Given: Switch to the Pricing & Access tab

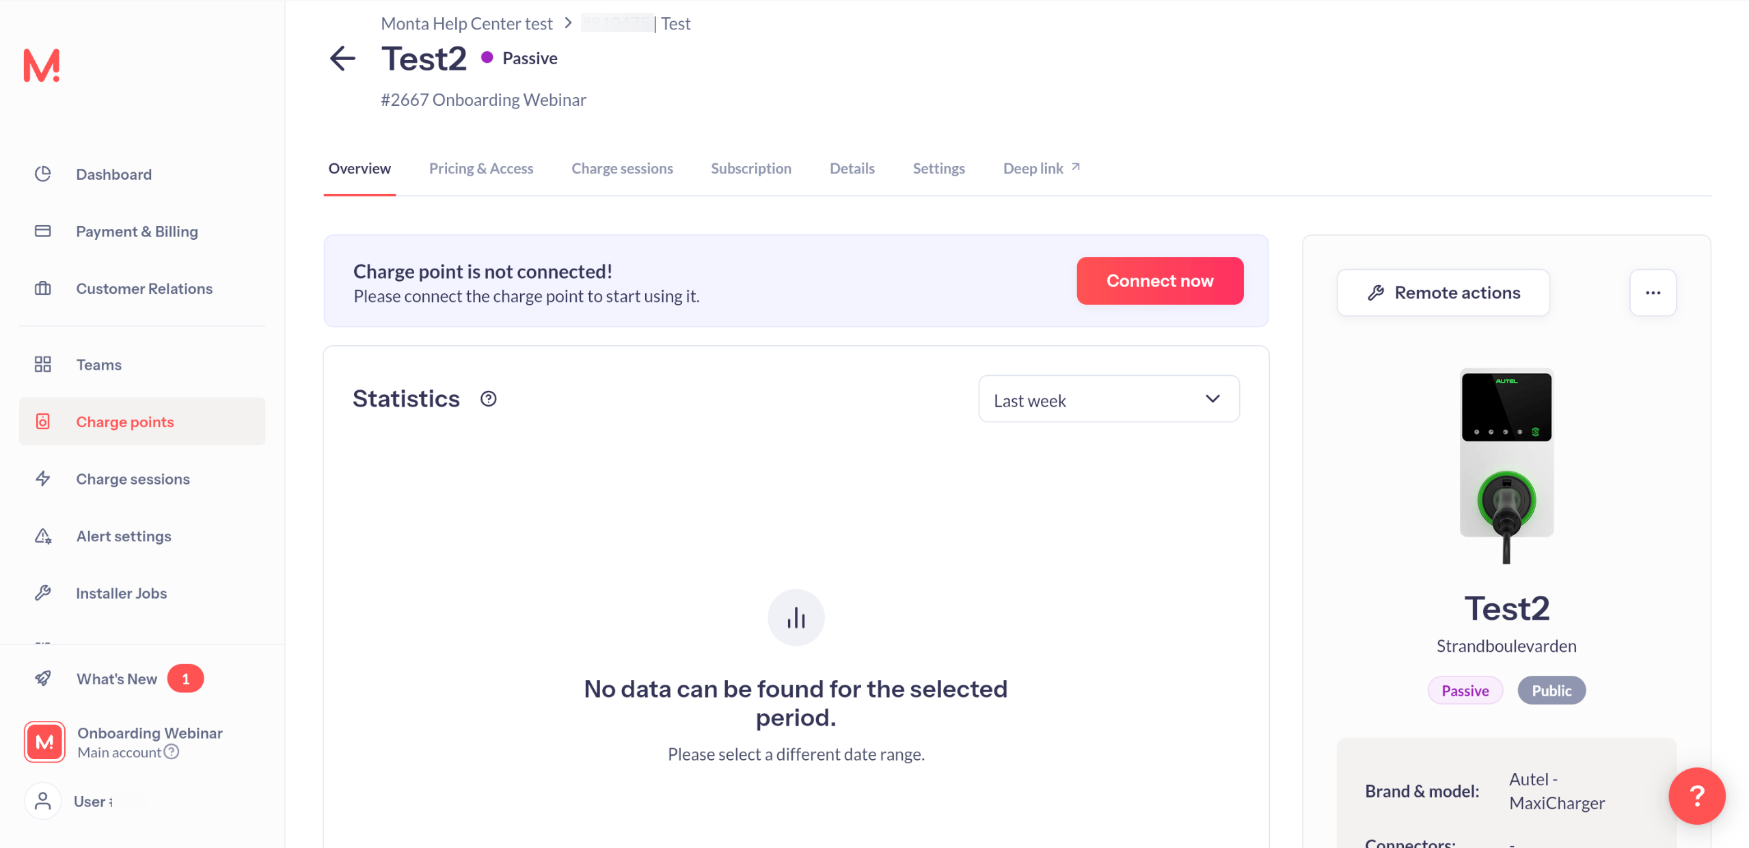Looking at the screenshot, I should [x=480, y=169].
